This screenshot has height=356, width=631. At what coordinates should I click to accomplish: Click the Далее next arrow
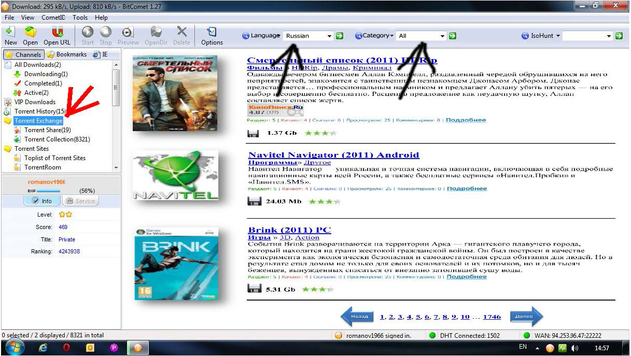tap(526, 317)
